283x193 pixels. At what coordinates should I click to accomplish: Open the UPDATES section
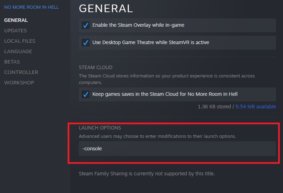point(15,31)
